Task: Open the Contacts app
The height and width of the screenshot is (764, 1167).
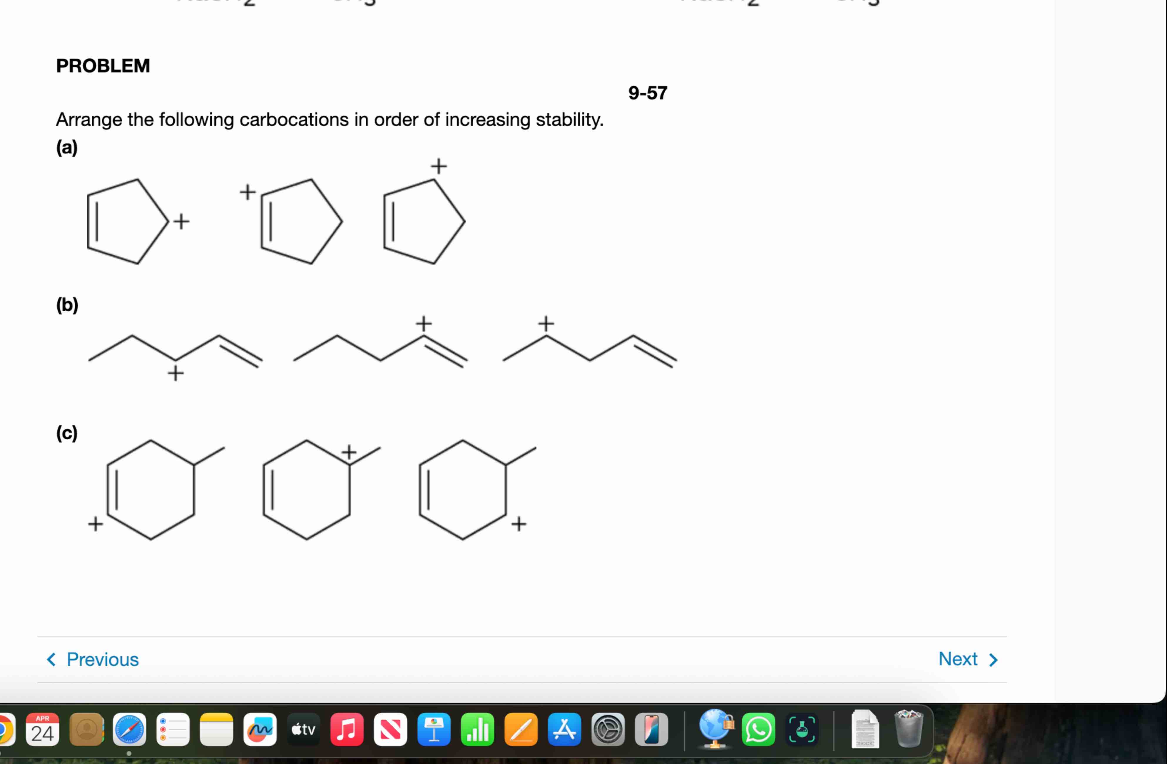Action: click(87, 730)
